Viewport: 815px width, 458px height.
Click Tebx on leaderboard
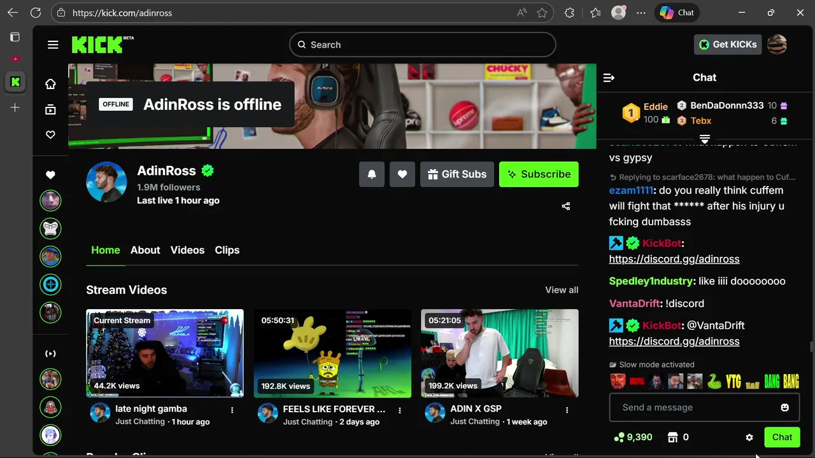click(x=701, y=121)
